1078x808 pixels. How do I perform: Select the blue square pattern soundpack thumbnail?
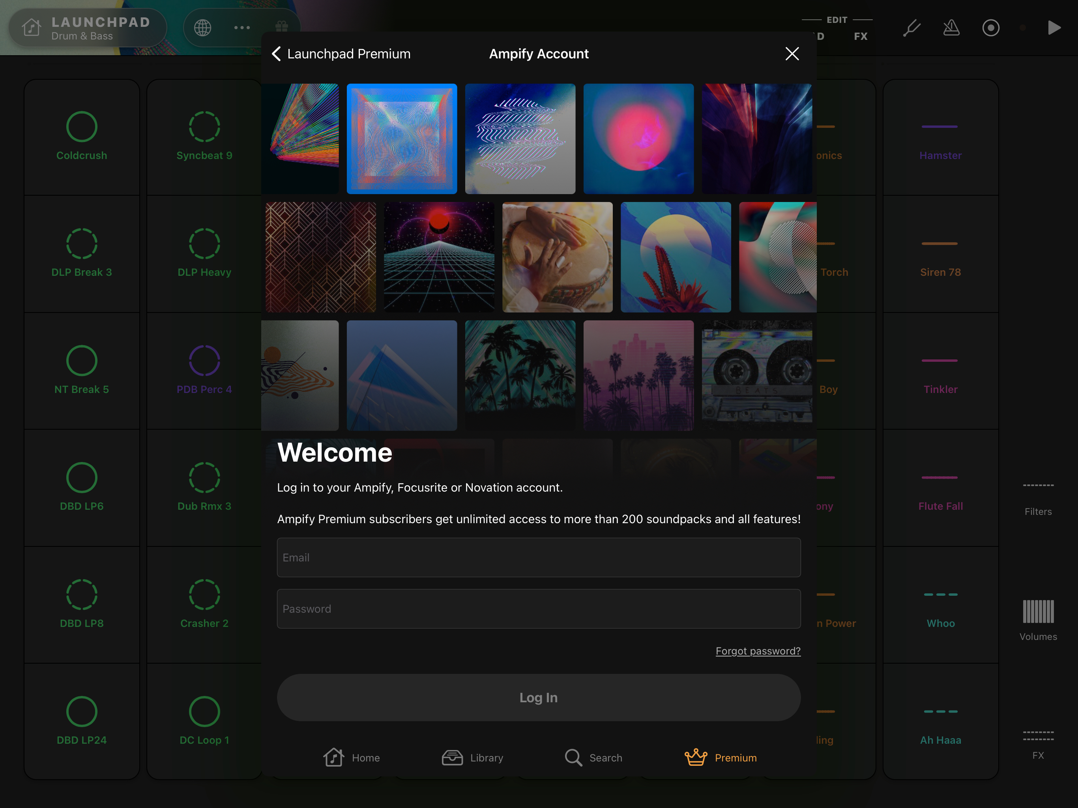(x=402, y=139)
